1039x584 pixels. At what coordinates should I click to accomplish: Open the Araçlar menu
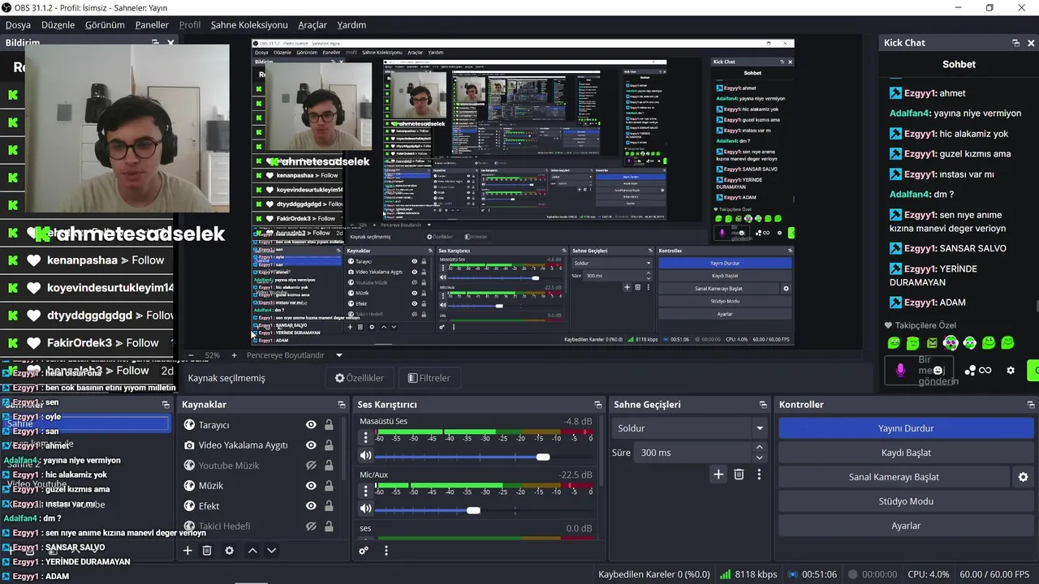313,25
